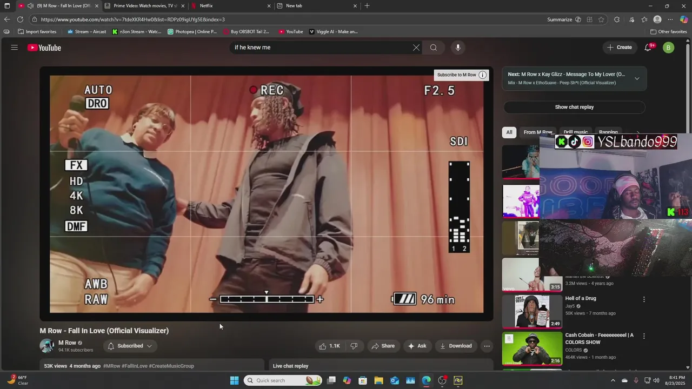Click the Share button

pyautogui.click(x=383, y=346)
